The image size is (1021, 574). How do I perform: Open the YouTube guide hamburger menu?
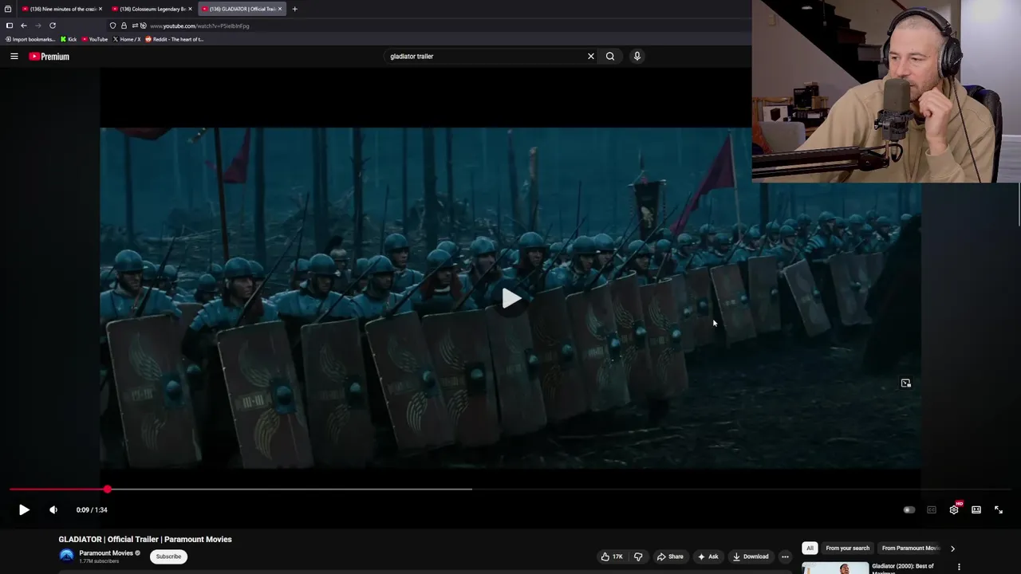coord(14,57)
